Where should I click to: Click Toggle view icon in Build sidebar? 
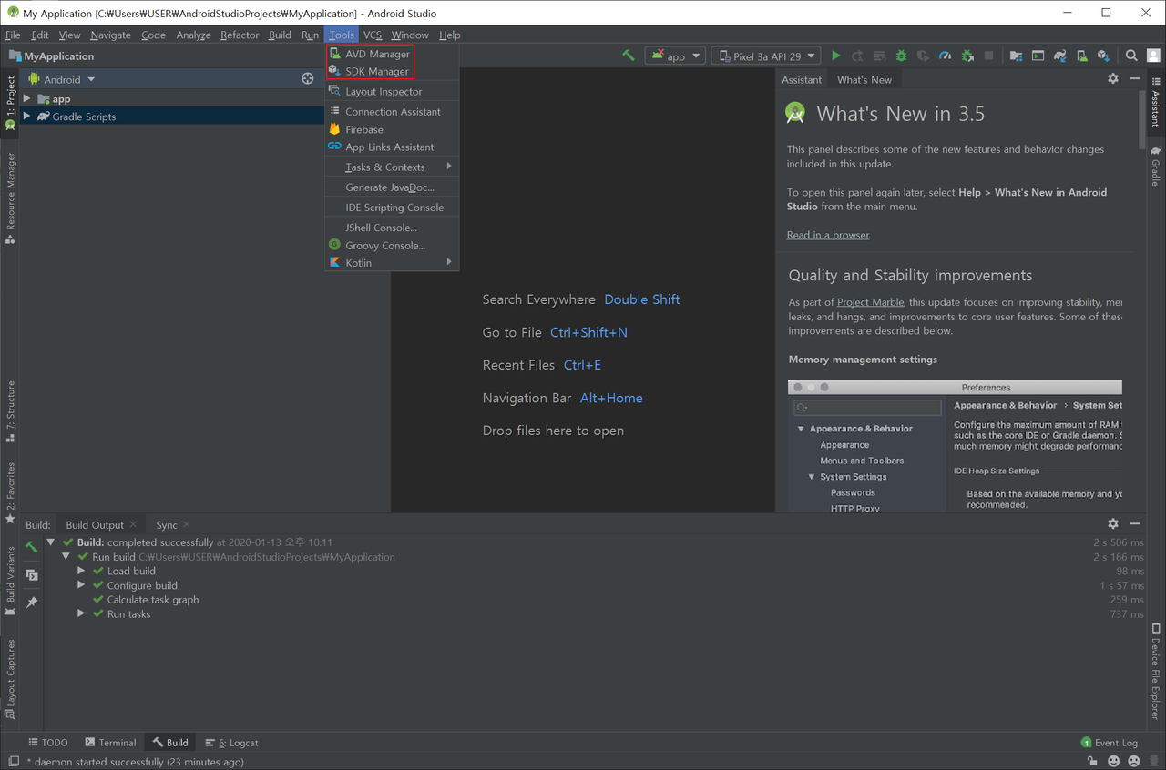pos(32,575)
